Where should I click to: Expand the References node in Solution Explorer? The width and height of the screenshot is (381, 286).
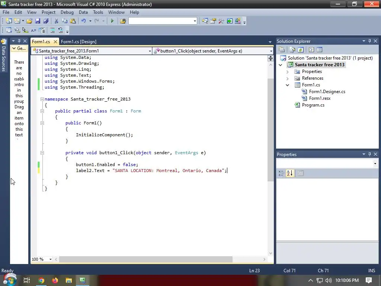pos(288,79)
